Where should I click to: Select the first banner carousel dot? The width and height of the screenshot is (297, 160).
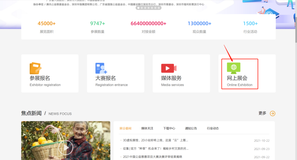[138, 8]
